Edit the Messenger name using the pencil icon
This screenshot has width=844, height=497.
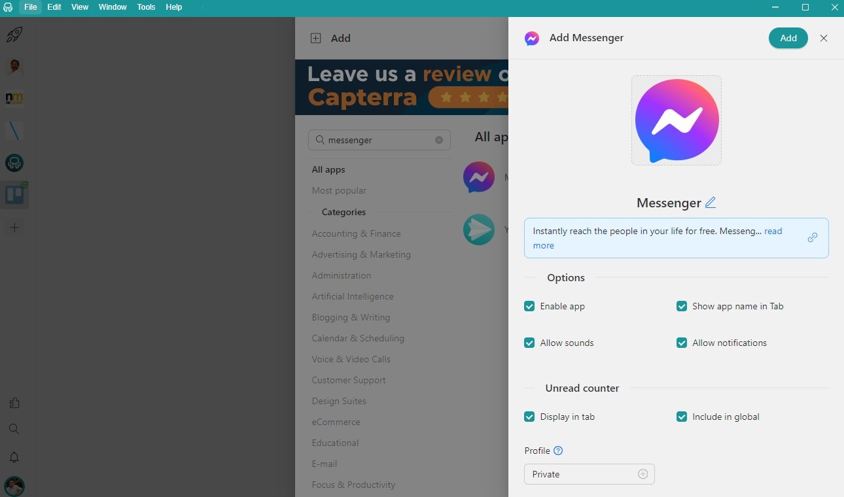(x=710, y=203)
